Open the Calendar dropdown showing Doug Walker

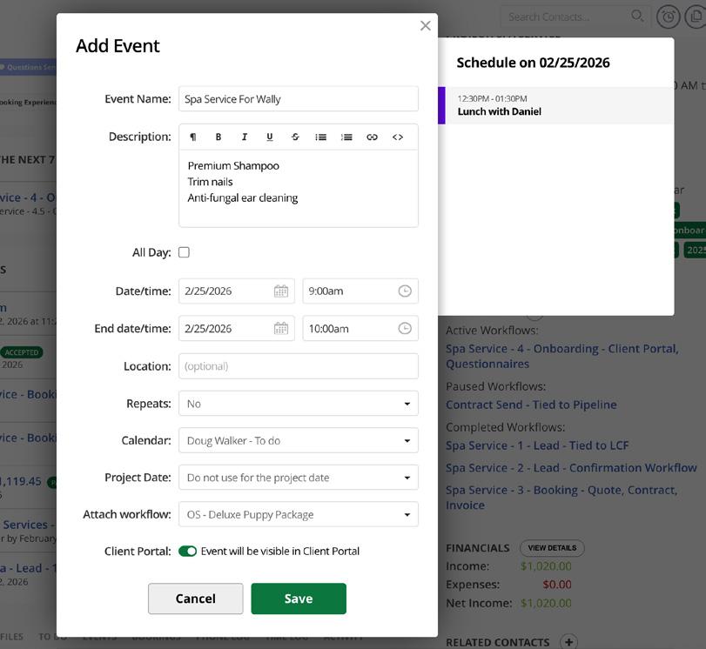click(x=298, y=441)
